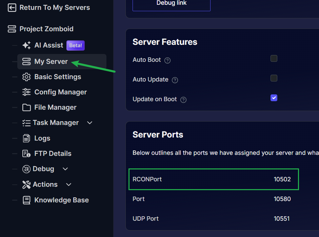The height and width of the screenshot is (237, 319).
Task: Click the Actions tools icon
Action: pos(26,185)
